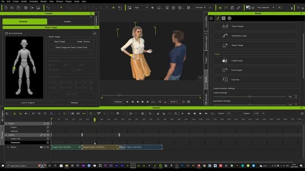Viewport: 305px width, 171px height.
Task: Click the New Project icon
Action: coord(6,8)
